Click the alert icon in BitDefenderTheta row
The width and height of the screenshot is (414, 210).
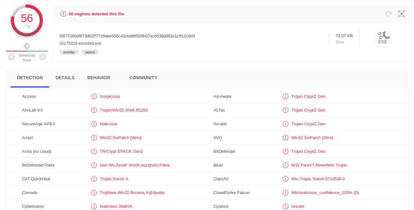click(x=94, y=165)
